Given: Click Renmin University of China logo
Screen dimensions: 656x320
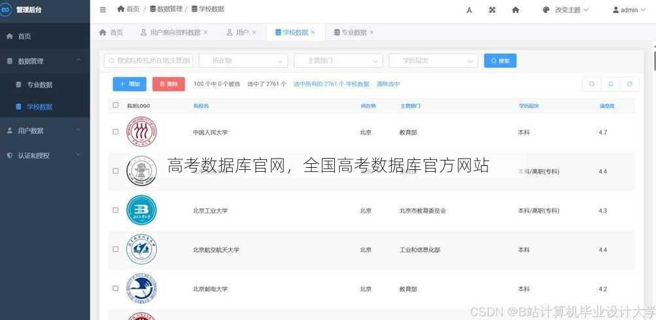Looking at the screenshot, I should point(141,132).
